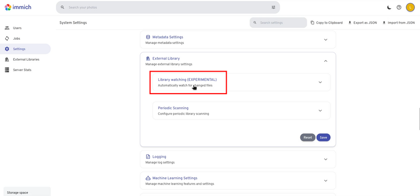Click the Server Stats icon

click(7, 70)
